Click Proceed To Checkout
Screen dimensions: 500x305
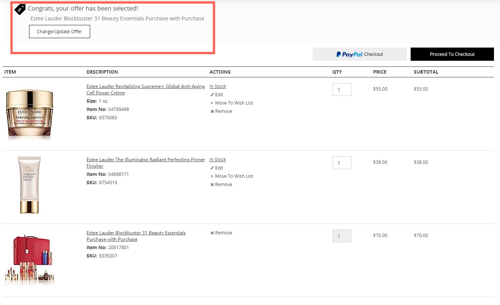point(452,54)
